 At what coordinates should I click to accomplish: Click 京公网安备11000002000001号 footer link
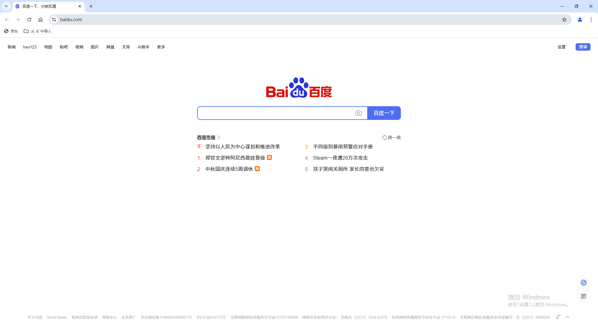[x=166, y=317]
